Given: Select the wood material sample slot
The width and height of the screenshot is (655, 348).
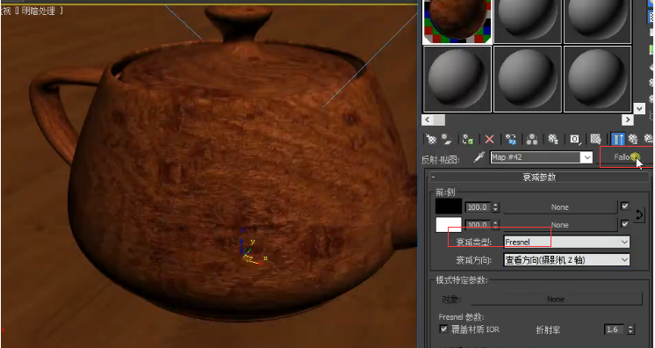Looking at the screenshot, I should pyautogui.click(x=457, y=22).
